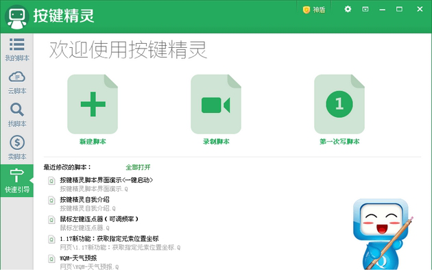This screenshot has height=280, width=432.
Task: Open the 神盾 shield feature
Action: [314, 10]
